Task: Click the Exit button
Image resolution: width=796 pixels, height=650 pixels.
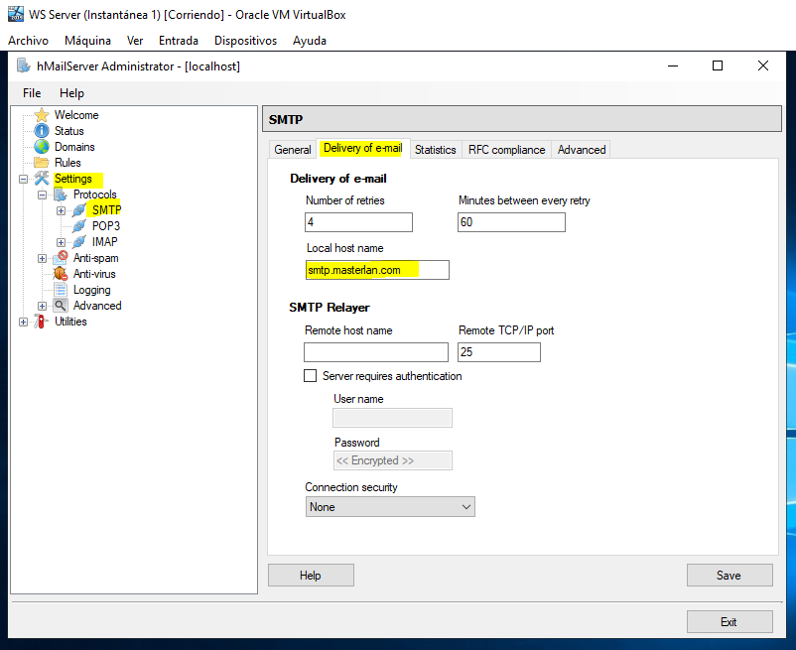Action: [730, 622]
